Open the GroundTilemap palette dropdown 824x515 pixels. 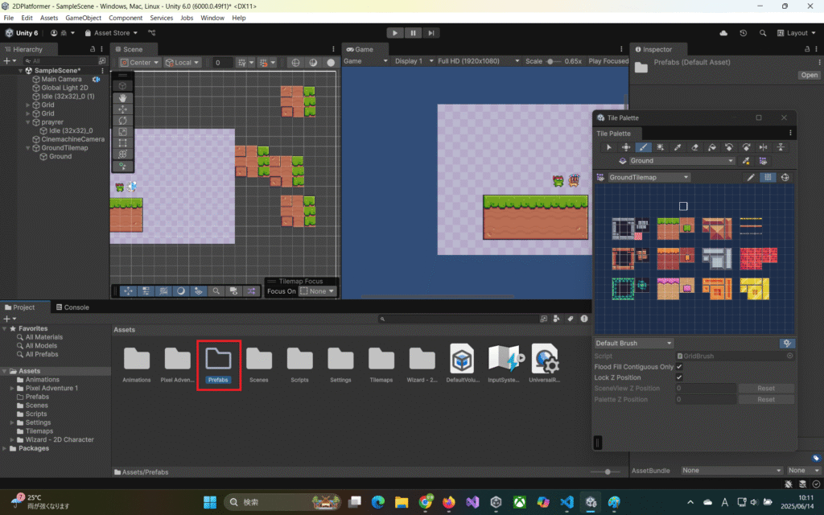tap(649, 177)
